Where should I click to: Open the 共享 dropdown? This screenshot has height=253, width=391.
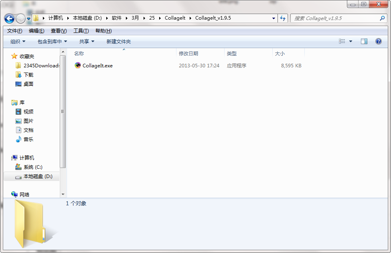click(x=87, y=41)
